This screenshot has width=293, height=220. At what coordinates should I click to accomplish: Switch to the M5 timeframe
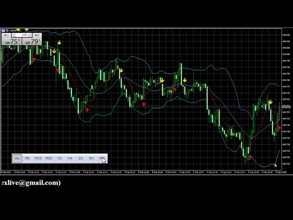pyautogui.click(x=27, y=159)
